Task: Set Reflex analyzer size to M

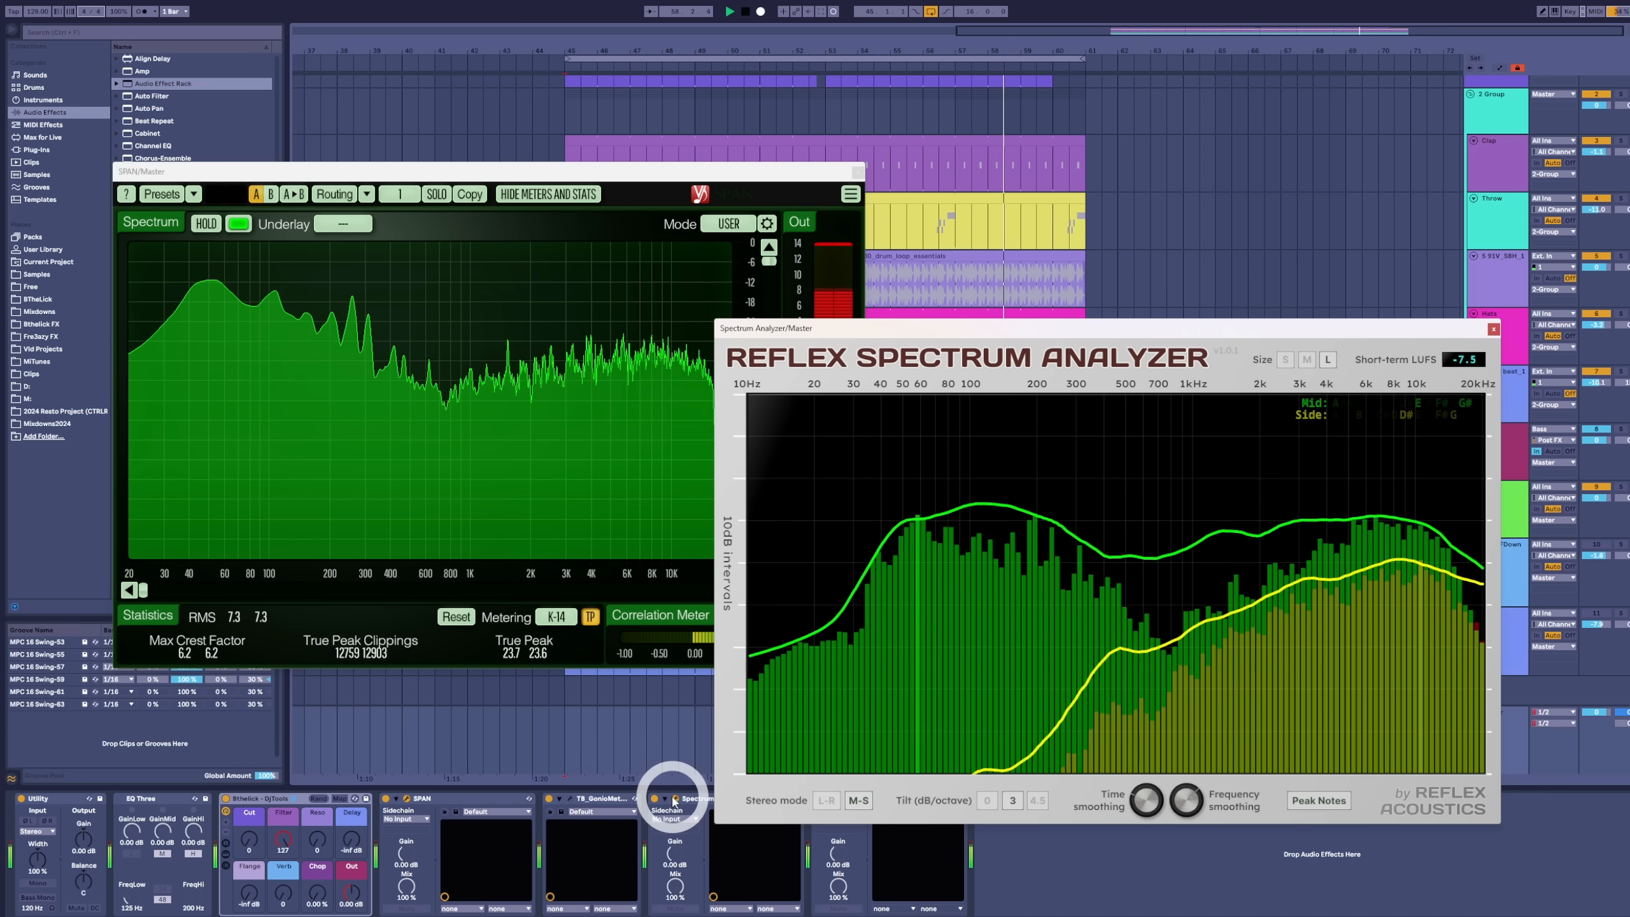Action: [x=1307, y=360]
